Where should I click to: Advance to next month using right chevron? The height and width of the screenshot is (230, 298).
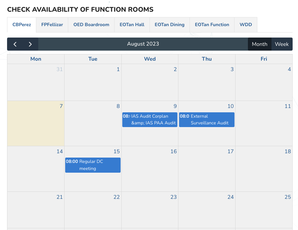click(30, 44)
